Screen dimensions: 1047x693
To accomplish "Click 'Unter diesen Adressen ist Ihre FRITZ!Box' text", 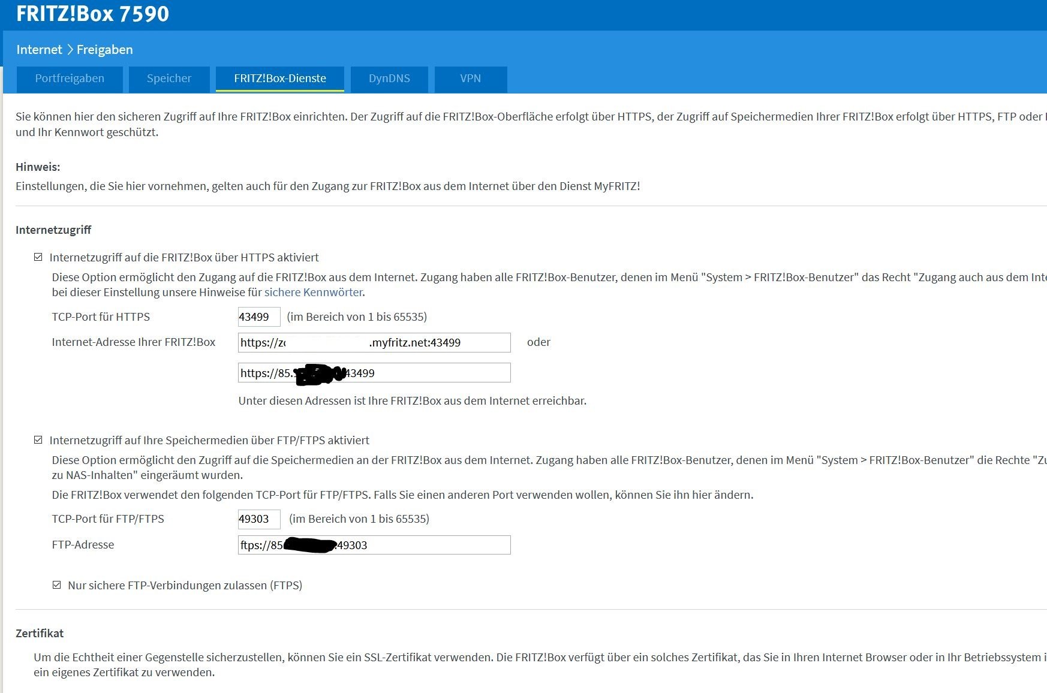I will [413, 401].
